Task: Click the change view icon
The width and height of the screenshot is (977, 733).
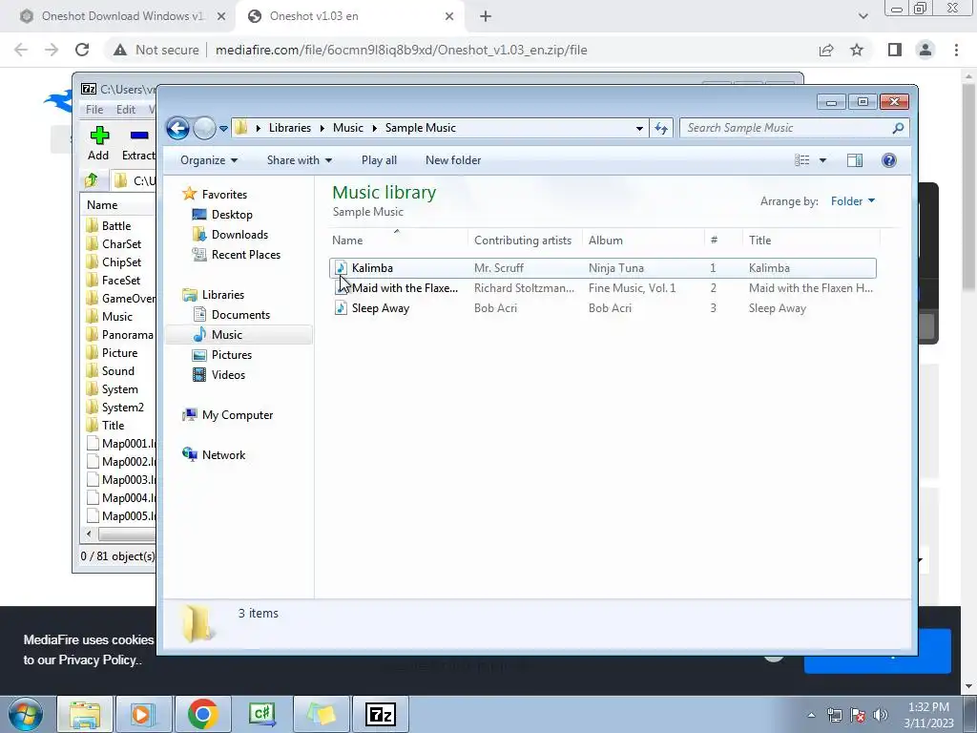Action: pyautogui.click(x=801, y=160)
